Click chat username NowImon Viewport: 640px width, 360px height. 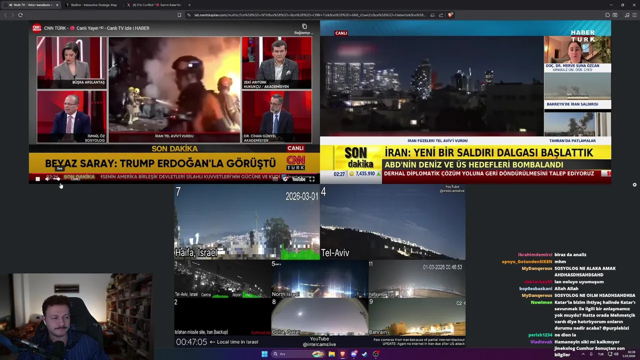pyautogui.click(x=541, y=302)
